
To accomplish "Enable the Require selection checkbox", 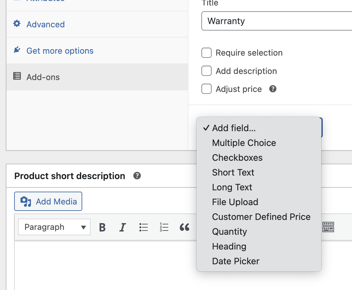I will (207, 53).
